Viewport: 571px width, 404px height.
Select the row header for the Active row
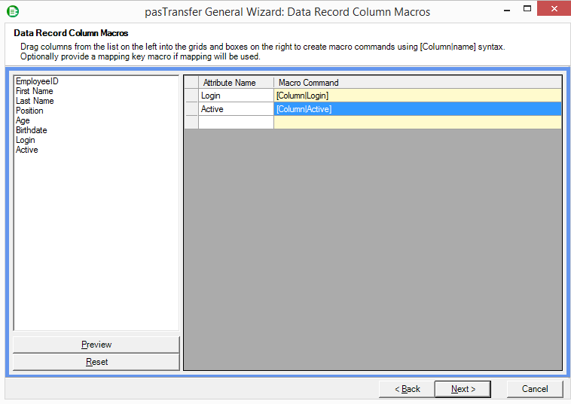pyautogui.click(x=191, y=109)
